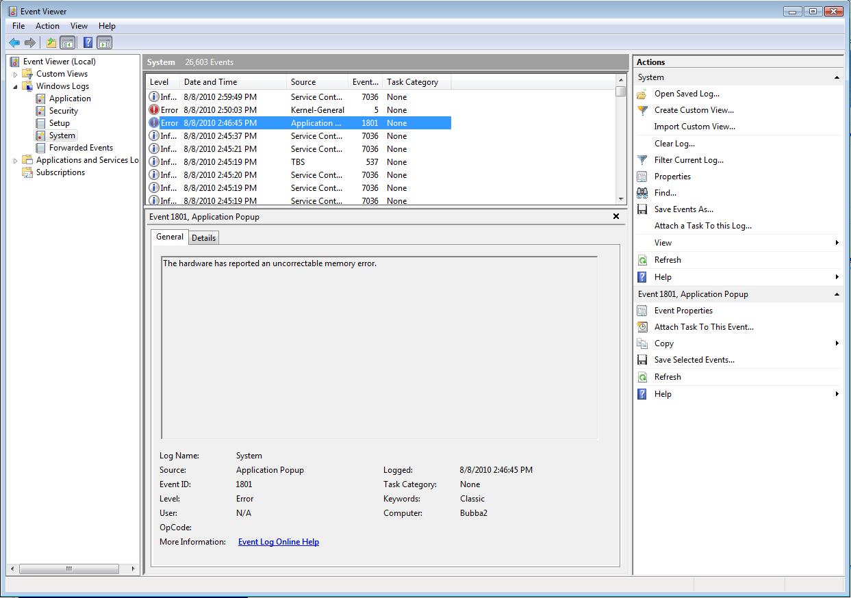Click the Find binoculars icon
Viewport: 851px width, 598px height.
coord(642,193)
